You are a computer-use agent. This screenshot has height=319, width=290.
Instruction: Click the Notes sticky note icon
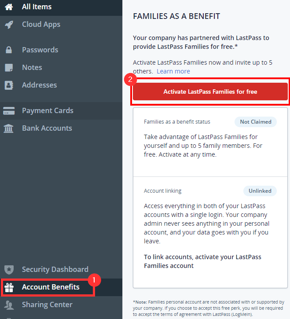point(9,68)
